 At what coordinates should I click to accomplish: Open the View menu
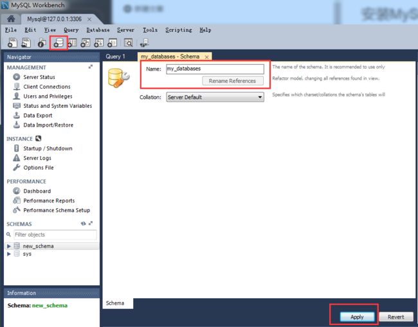50,30
